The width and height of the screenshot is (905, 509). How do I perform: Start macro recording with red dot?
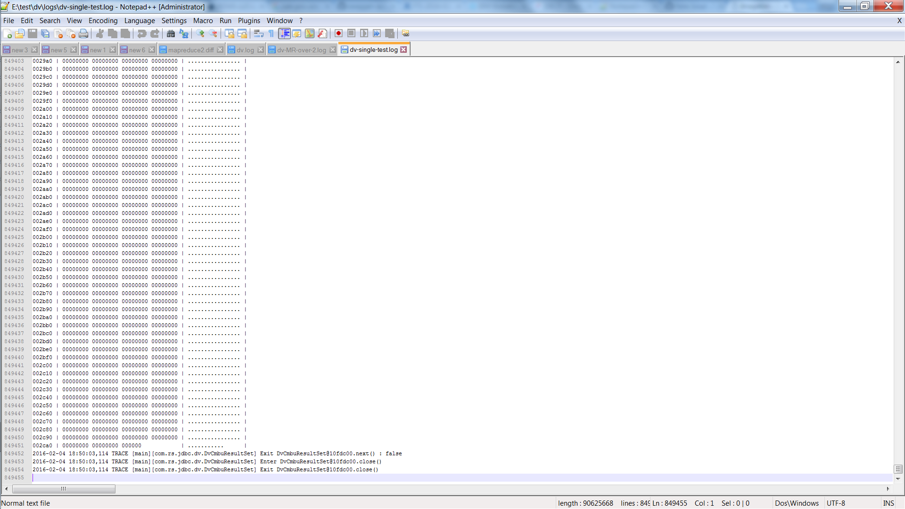coord(338,33)
